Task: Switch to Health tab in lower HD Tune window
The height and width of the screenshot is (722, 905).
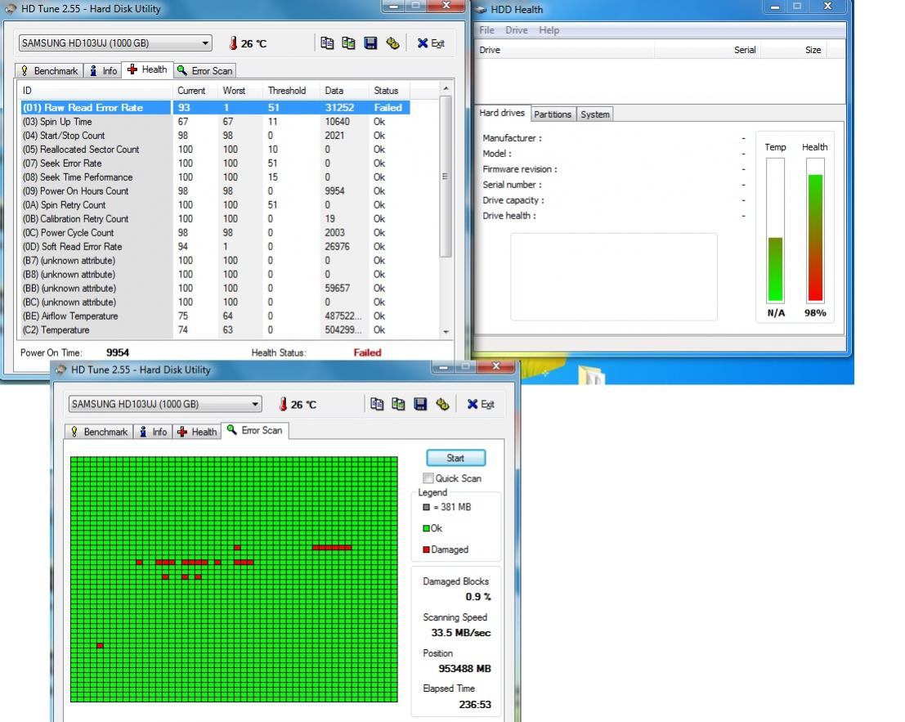Action: tap(197, 432)
